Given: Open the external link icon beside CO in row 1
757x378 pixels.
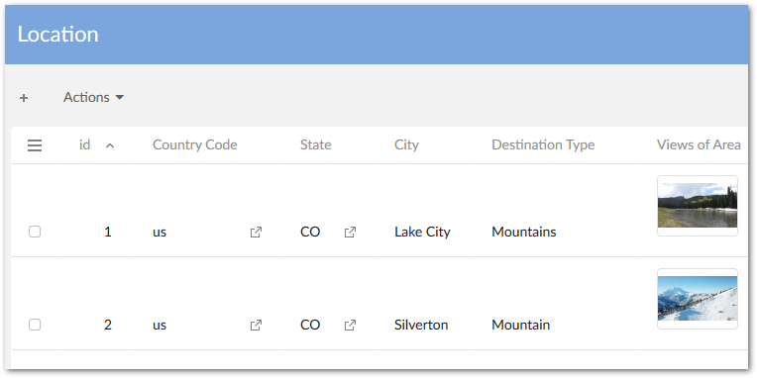Looking at the screenshot, I should click(x=350, y=232).
